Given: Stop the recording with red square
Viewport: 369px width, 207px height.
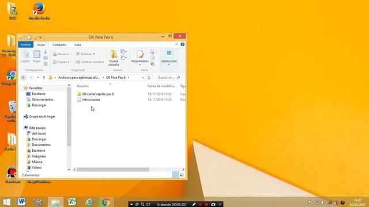Looking at the screenshot, I should pyautogui.click(x=206, y=205).
